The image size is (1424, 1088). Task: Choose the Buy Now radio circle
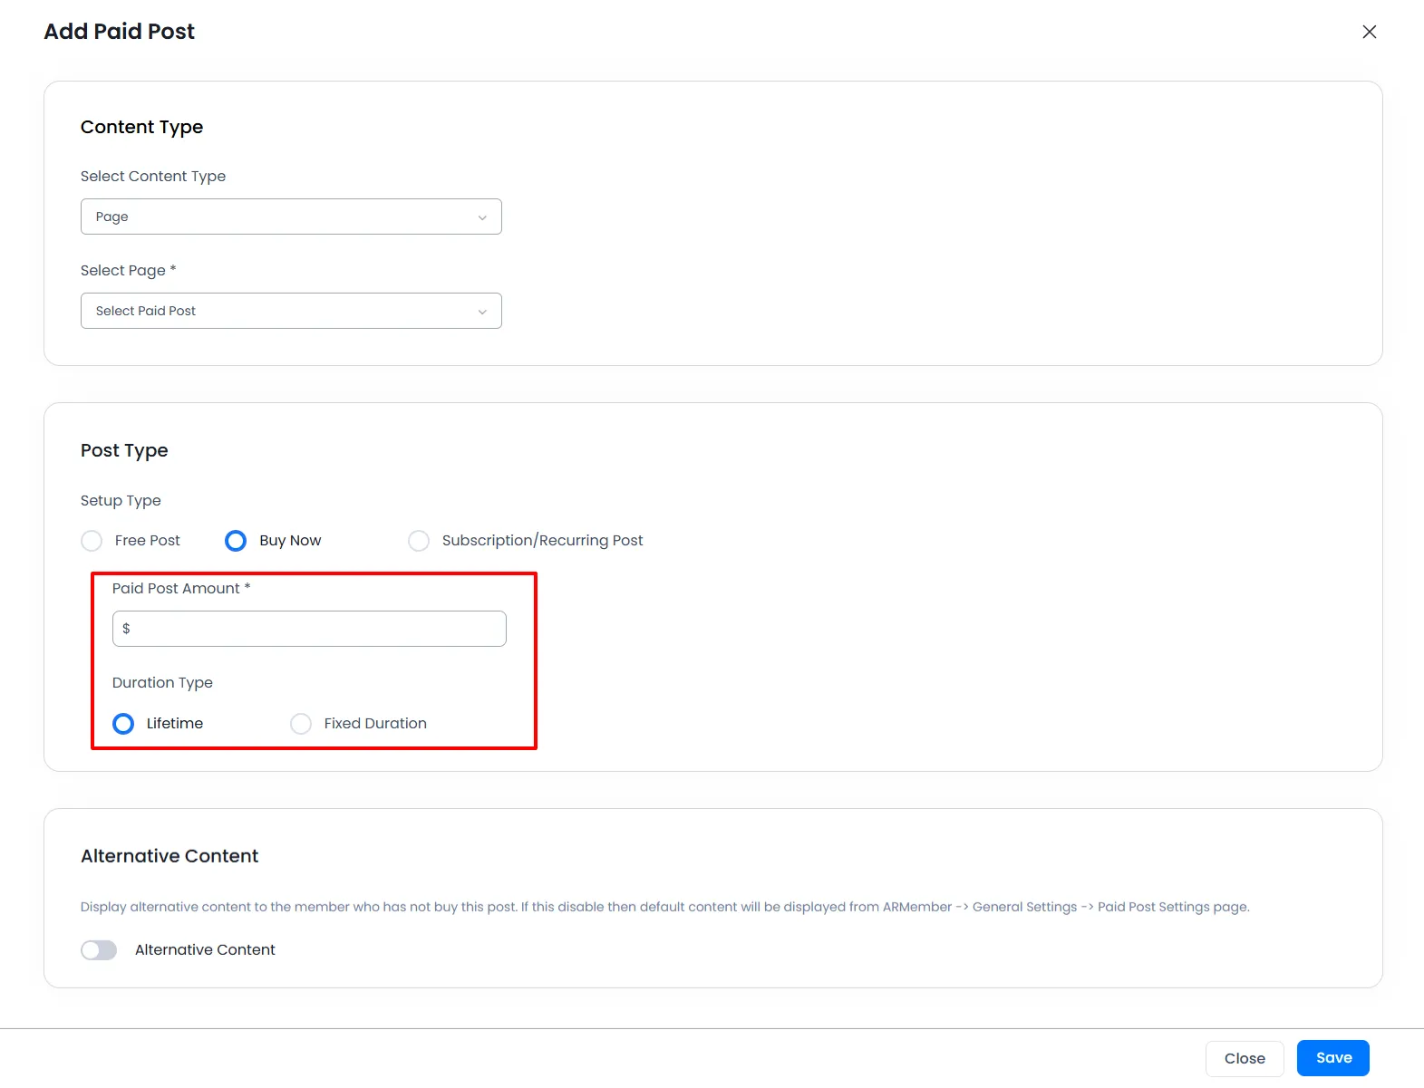point(236,541)
